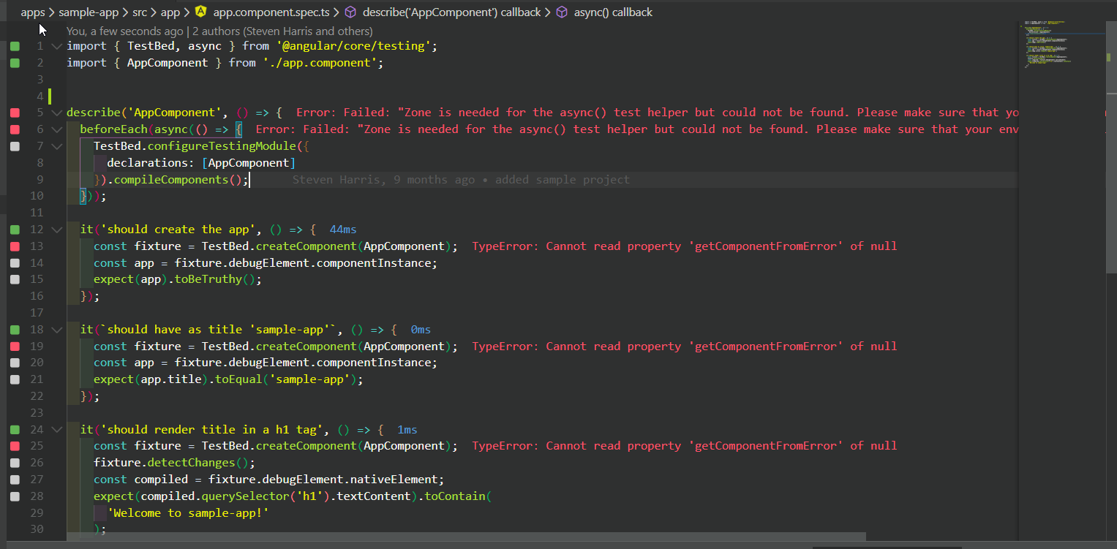This screenshot has height=549, width=1117.
Task: Collapse the import block at line 1
Action: tap(57, 46)
